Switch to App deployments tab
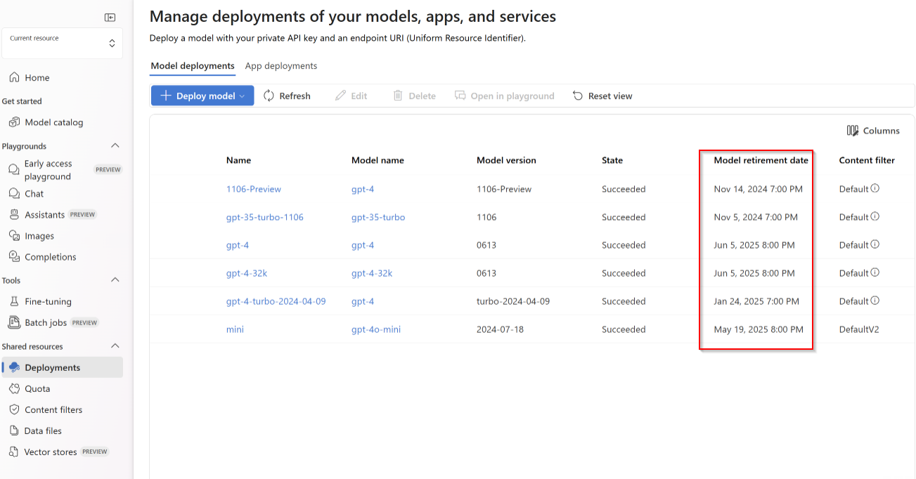This screenshot has height=479, width=916. [281, 66]
